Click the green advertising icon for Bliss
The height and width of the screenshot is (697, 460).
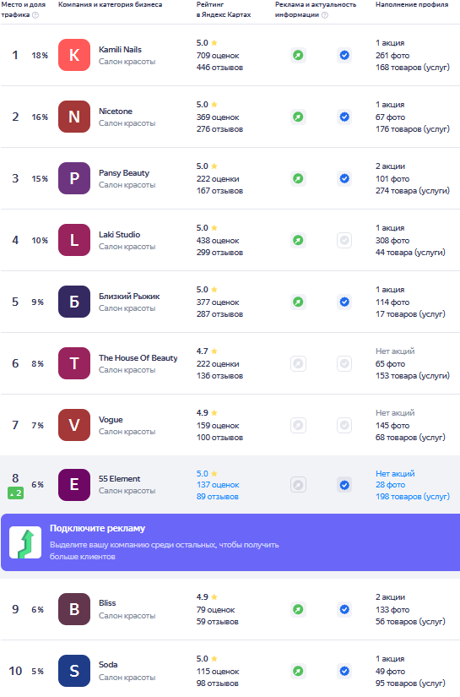click(x=299, y=609)
